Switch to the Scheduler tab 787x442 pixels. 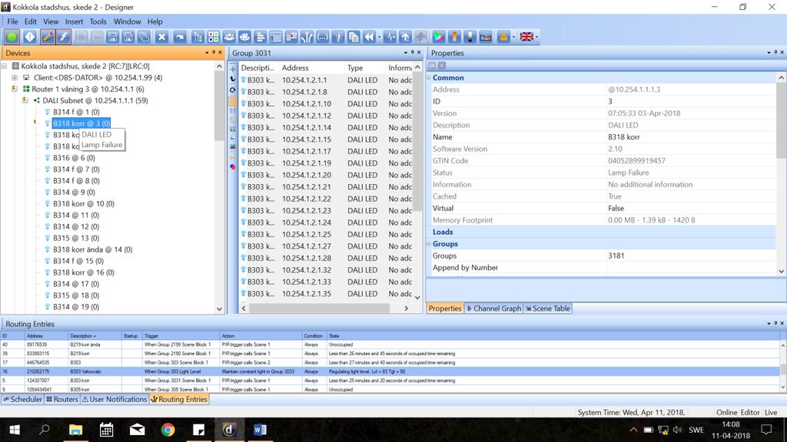coord(22,399)
